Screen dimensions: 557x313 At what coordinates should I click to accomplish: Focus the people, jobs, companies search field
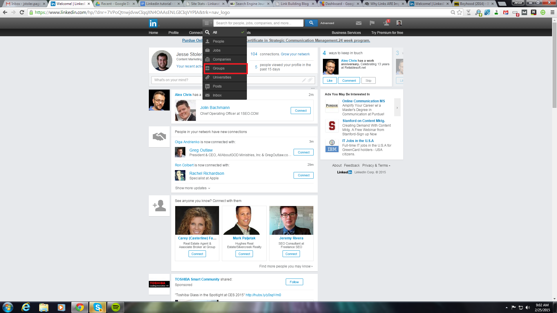pyautogui.click(x=258, y=23)
